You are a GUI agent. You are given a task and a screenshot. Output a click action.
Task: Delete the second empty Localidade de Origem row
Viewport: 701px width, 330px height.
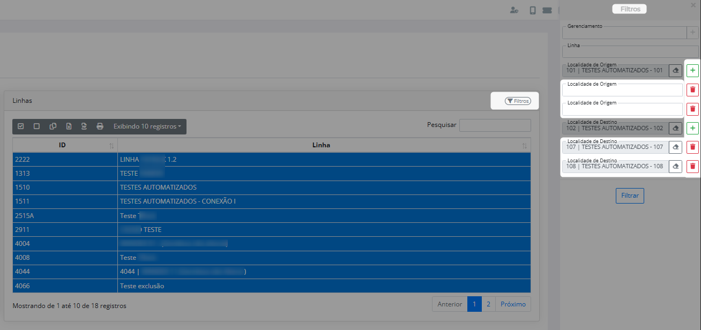pos(692,109)
